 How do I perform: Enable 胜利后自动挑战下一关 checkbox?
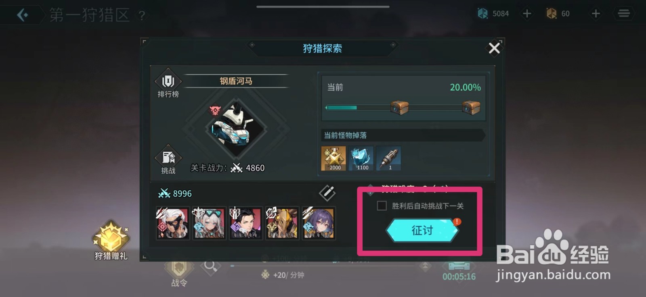(382, 206)
